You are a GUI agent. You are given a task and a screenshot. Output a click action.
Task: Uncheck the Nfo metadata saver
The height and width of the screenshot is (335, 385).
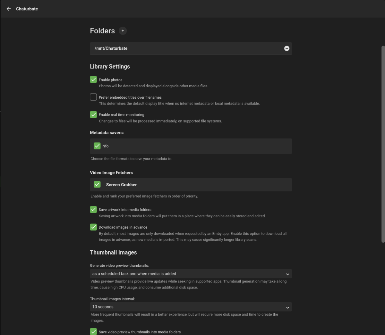coord(97,146)
